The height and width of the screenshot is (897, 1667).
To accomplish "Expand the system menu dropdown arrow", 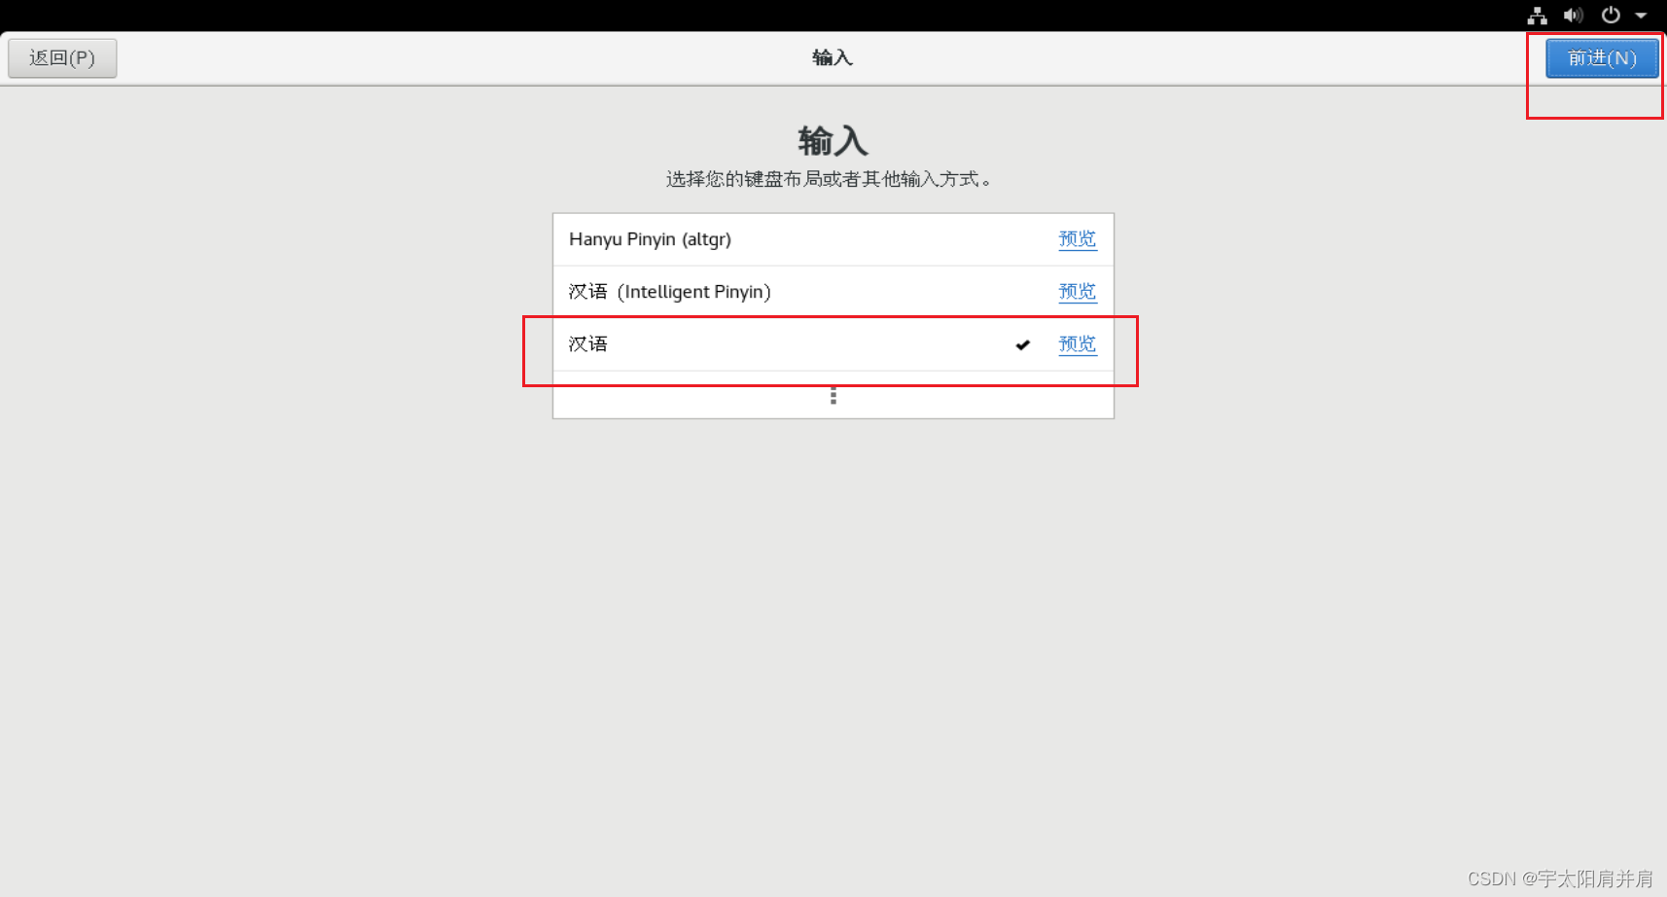I will (x=1641, y=16).
